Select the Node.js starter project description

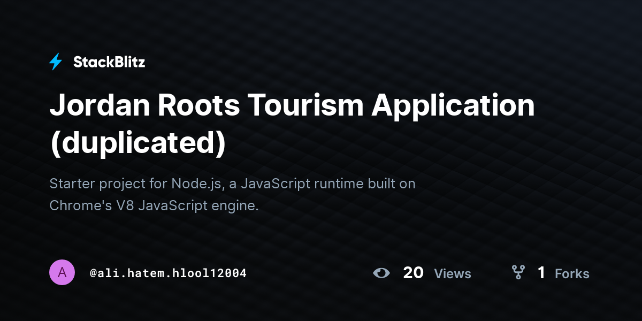click(x=232, y=195)
